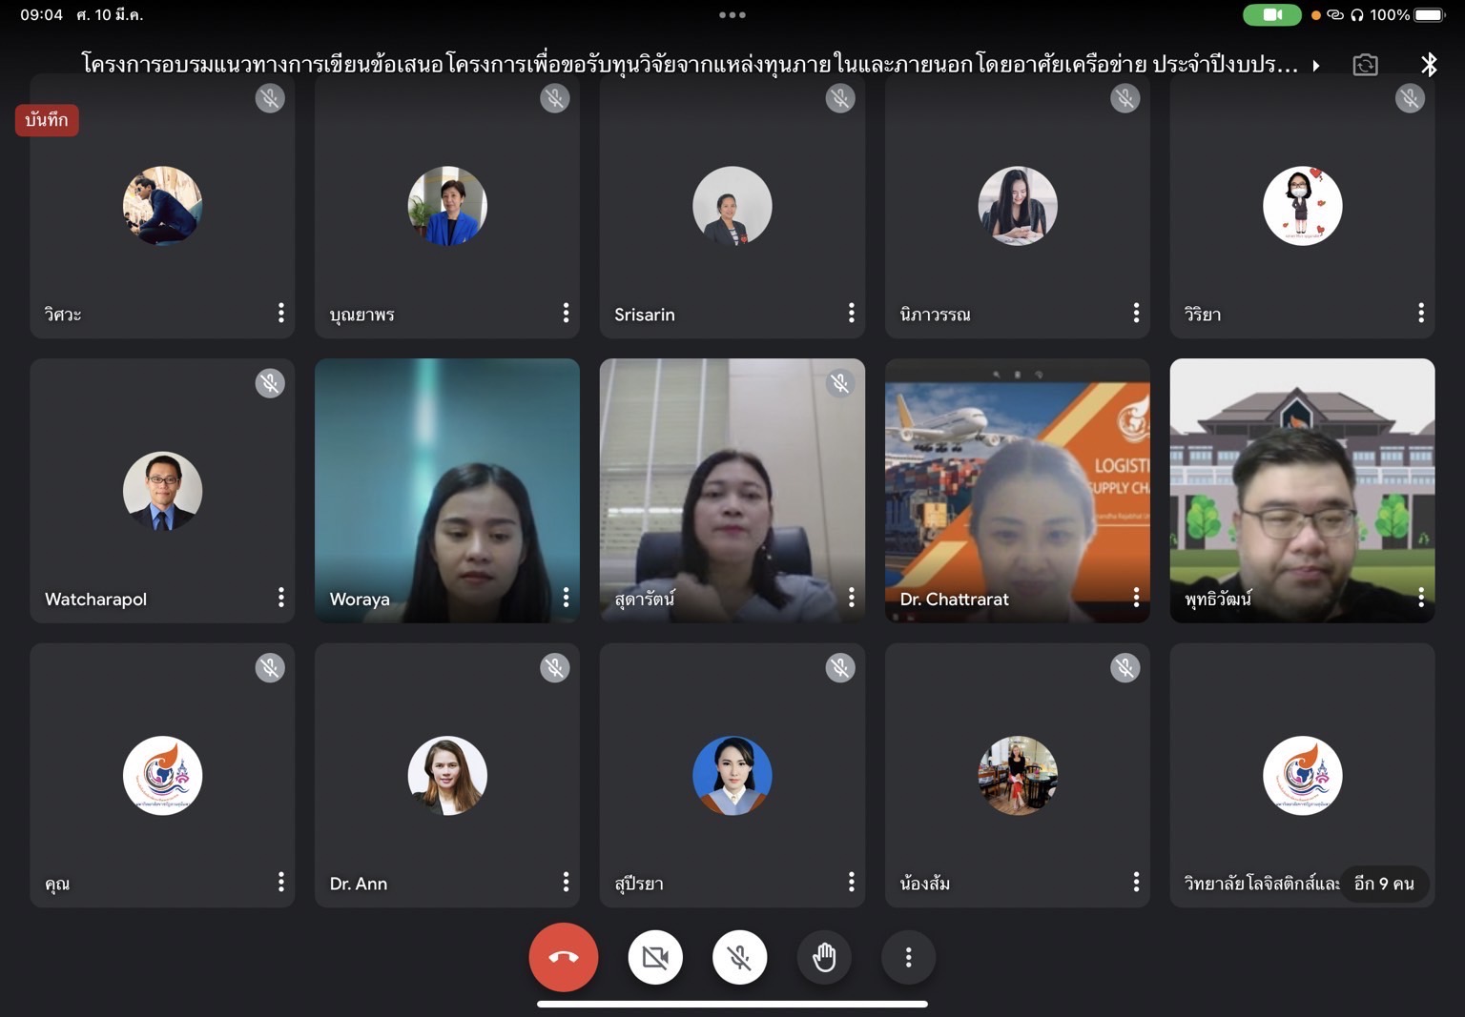Raise hand using the hand icon

824,957
